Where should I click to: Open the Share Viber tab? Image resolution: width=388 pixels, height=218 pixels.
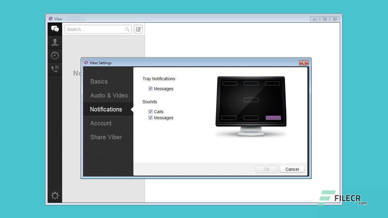[108, 137]
